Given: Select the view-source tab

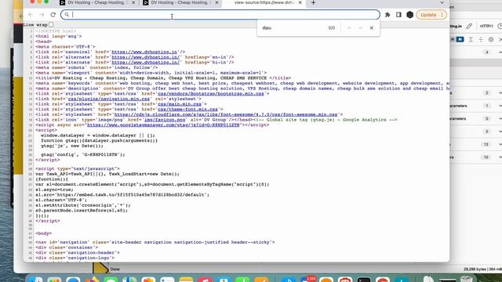Looking at the screenshot, I should (x=264, y=3).
